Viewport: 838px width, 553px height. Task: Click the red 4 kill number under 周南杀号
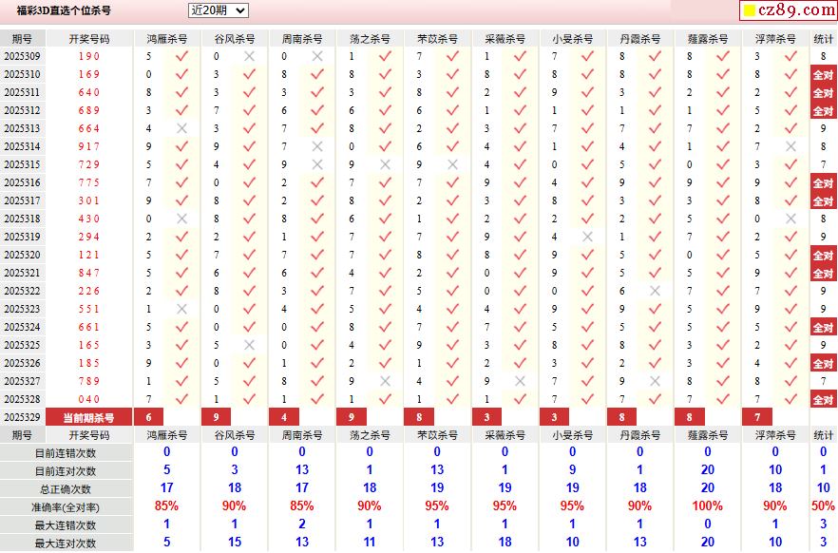(284, 417)
